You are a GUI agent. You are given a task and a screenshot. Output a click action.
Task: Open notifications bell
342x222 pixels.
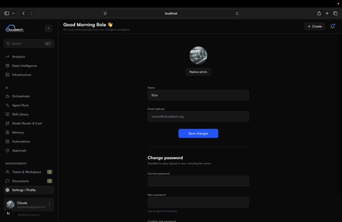pyautogui.click(x=332, y=26)
